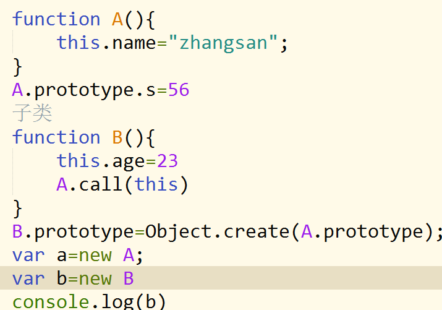Click the "function B(){" line
Image resolution: width=442 pixels, height=310 pixels.
[83, 137]
